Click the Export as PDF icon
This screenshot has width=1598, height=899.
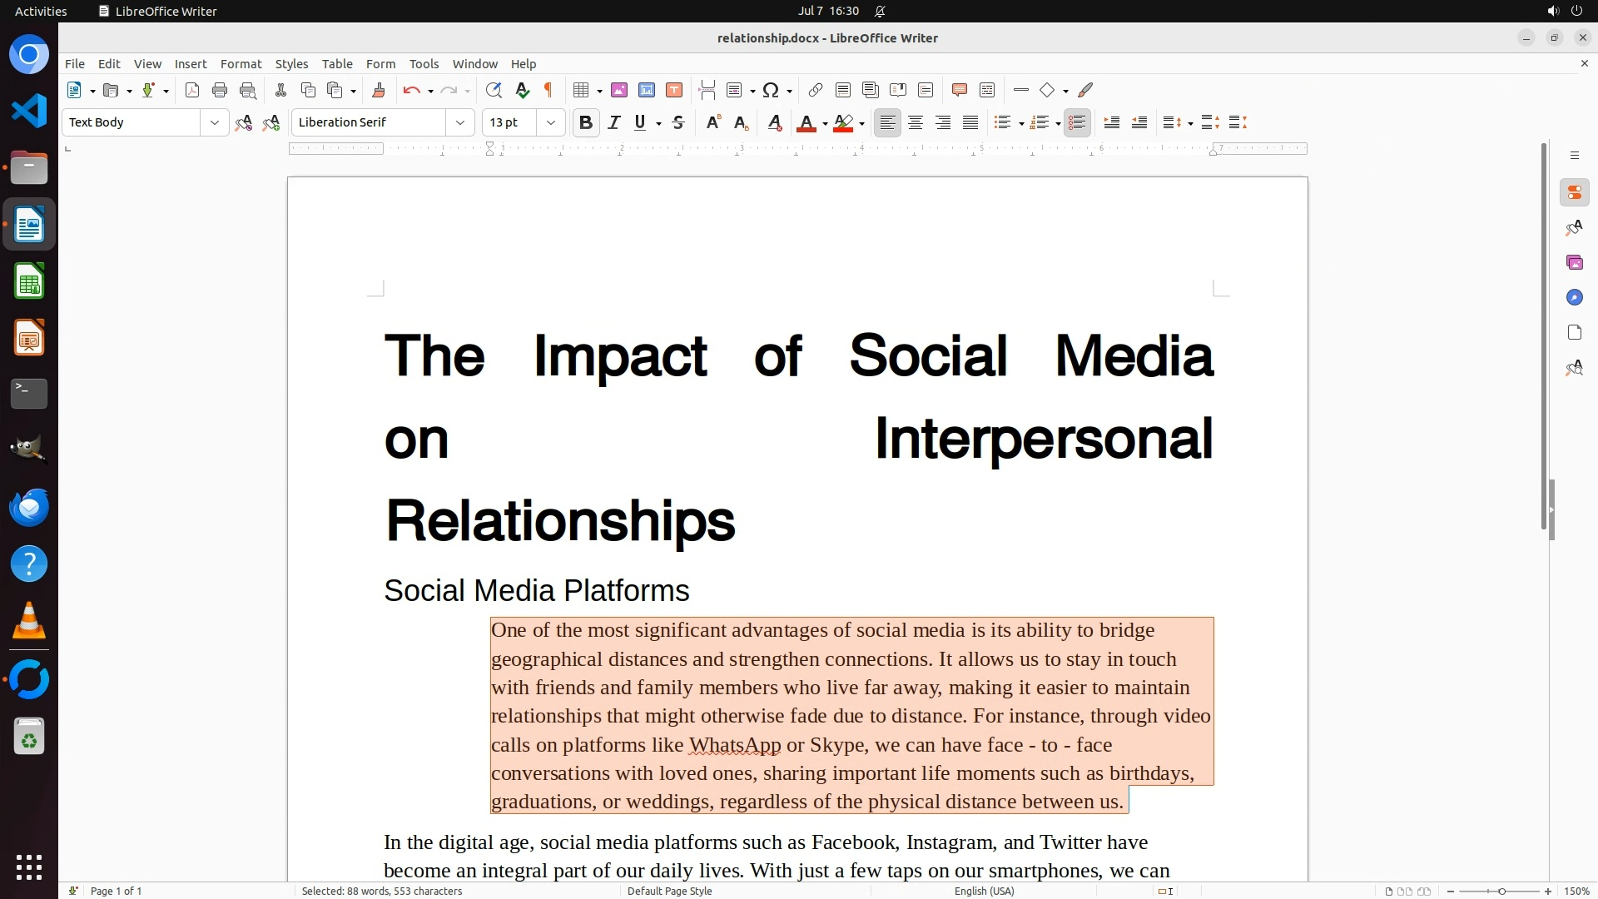click(192, 90)
